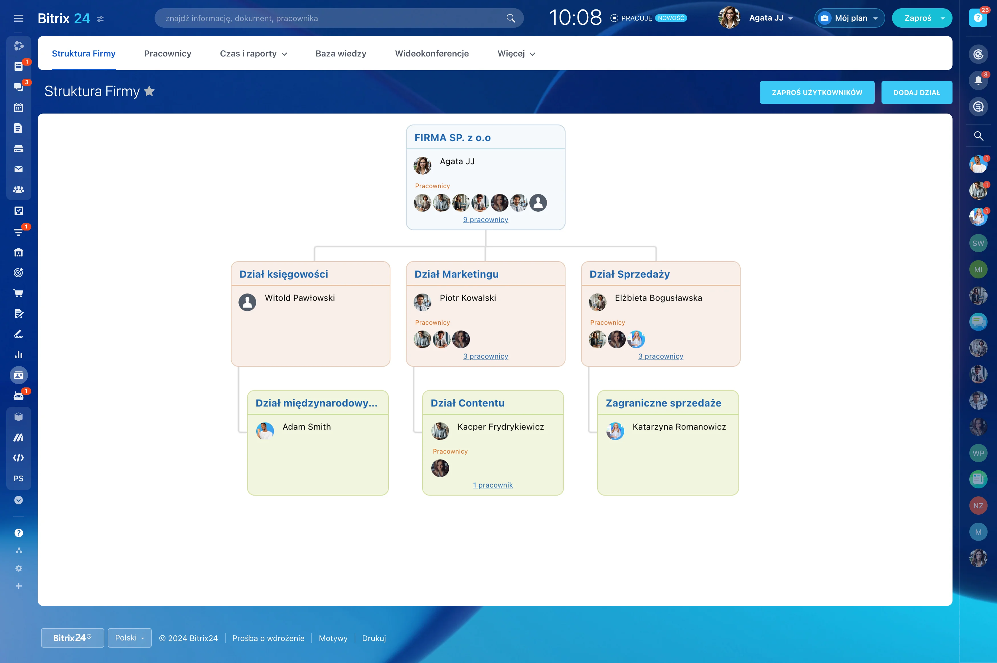Expand the Czas i raporty dropdown
The image size is (997, 663).
pos(254,54)
